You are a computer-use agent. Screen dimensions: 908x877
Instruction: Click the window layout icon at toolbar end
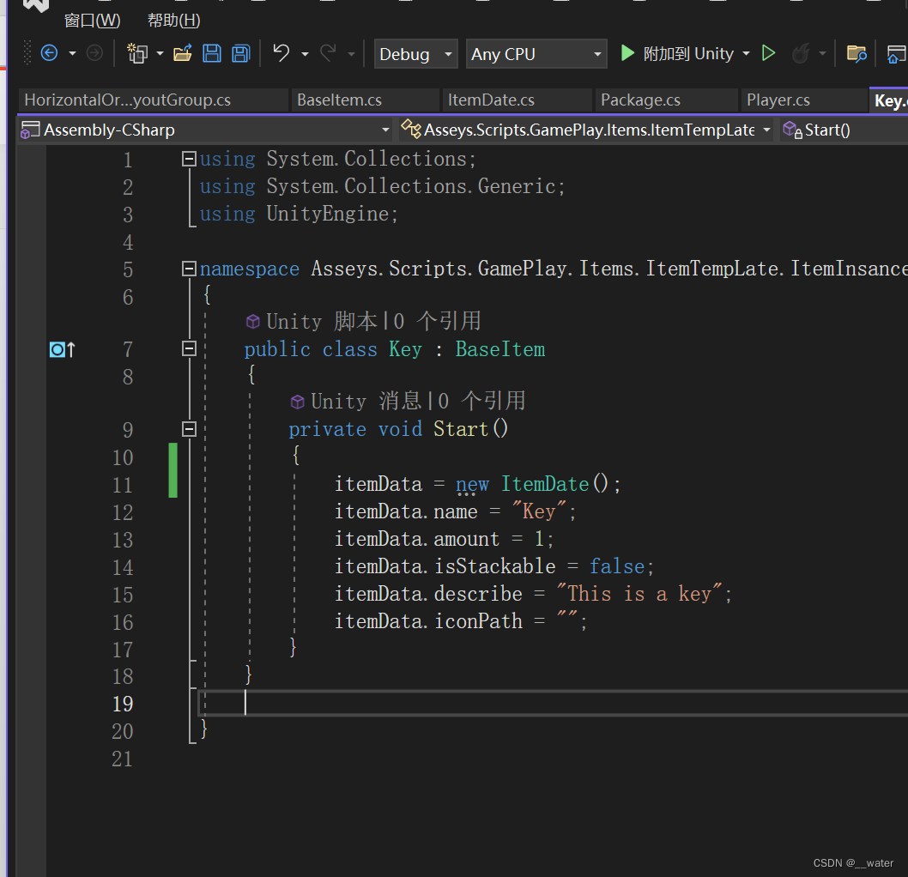coord(897,54)
